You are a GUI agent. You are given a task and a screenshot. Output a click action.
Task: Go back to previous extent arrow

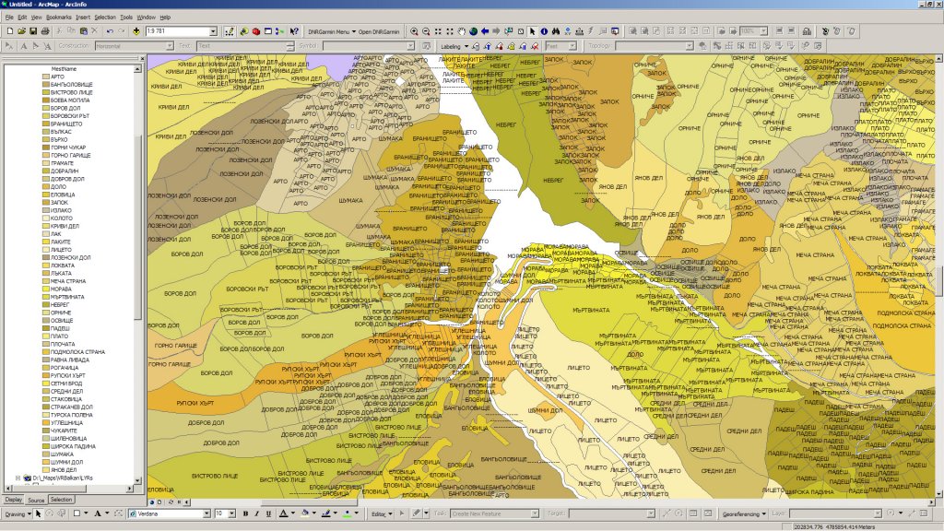pyautogui.click(x=485, y=31)
